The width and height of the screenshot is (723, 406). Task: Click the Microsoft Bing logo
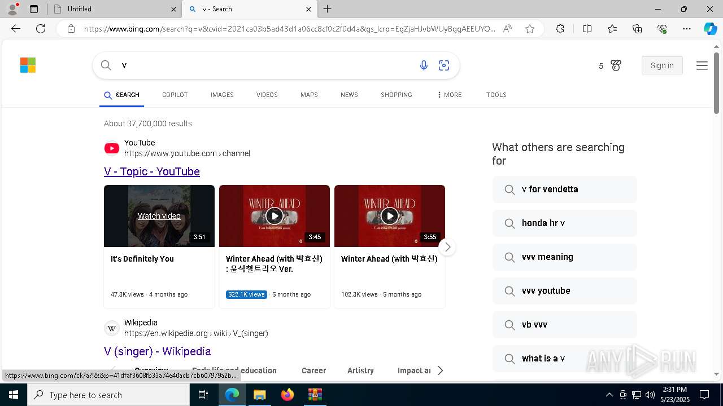pyautogui.click(x=28, y=65)
